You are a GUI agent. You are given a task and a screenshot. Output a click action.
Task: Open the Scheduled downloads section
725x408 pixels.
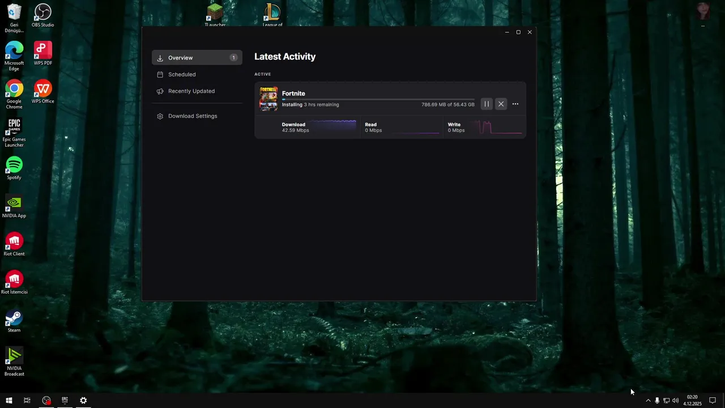coord(197,74)
